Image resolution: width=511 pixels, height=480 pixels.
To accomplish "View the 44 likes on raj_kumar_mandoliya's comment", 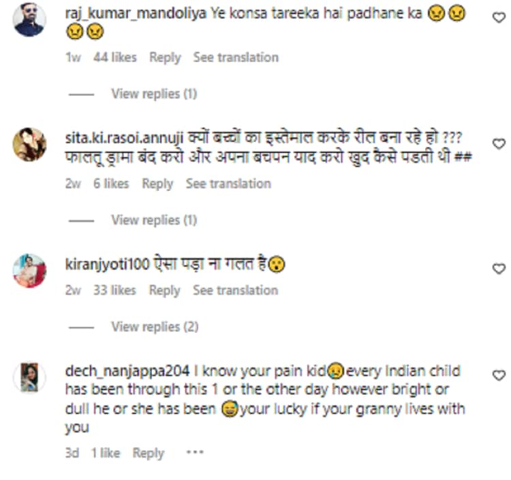I will (x=114, y=57).
